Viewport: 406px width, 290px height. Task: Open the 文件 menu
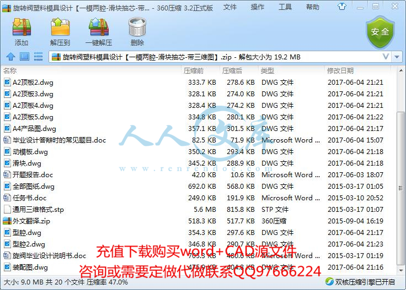[229, 7]
